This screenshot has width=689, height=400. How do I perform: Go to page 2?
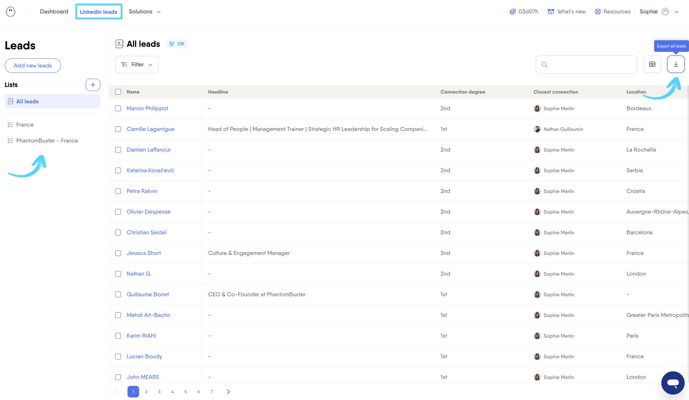coord(146,392)
